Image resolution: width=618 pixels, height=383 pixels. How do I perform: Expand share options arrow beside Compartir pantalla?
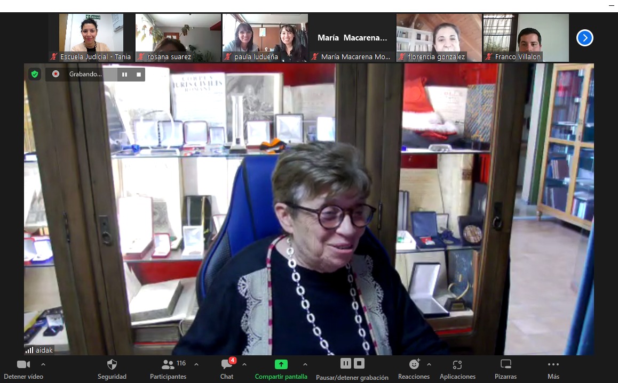[305, 364]
